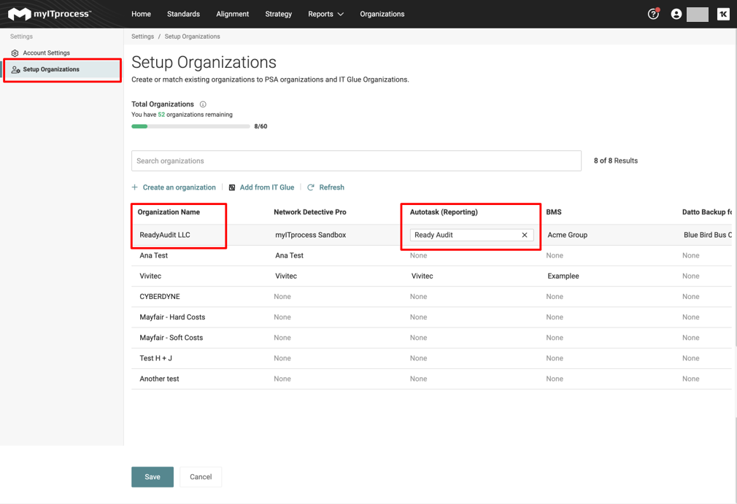This screenshot has width=737, height=504.
Task: Click the ReadyAudit LLC organization name
Action: tap(165, 235)
